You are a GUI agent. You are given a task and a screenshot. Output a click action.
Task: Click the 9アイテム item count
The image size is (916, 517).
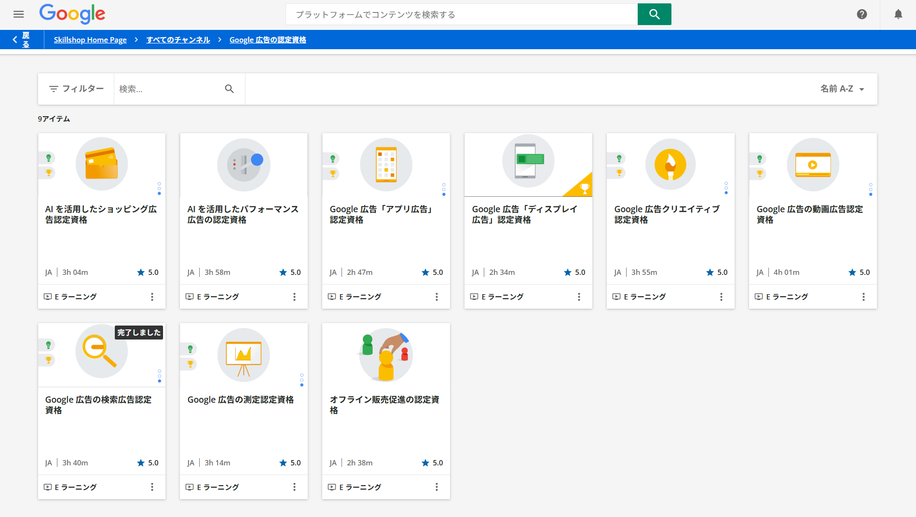[54, 119]
